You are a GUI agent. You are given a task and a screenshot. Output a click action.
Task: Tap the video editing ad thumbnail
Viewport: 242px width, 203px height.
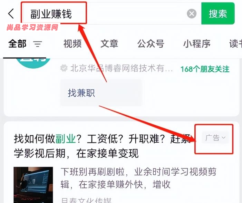[33, 185]
